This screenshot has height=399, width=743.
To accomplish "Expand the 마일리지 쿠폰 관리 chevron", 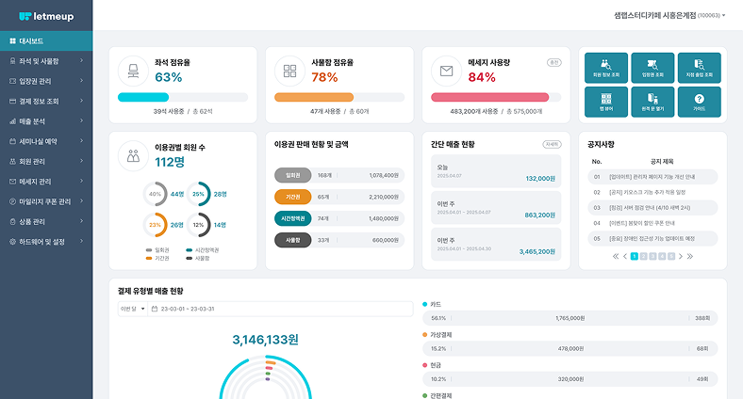I will tap(81, 201).
